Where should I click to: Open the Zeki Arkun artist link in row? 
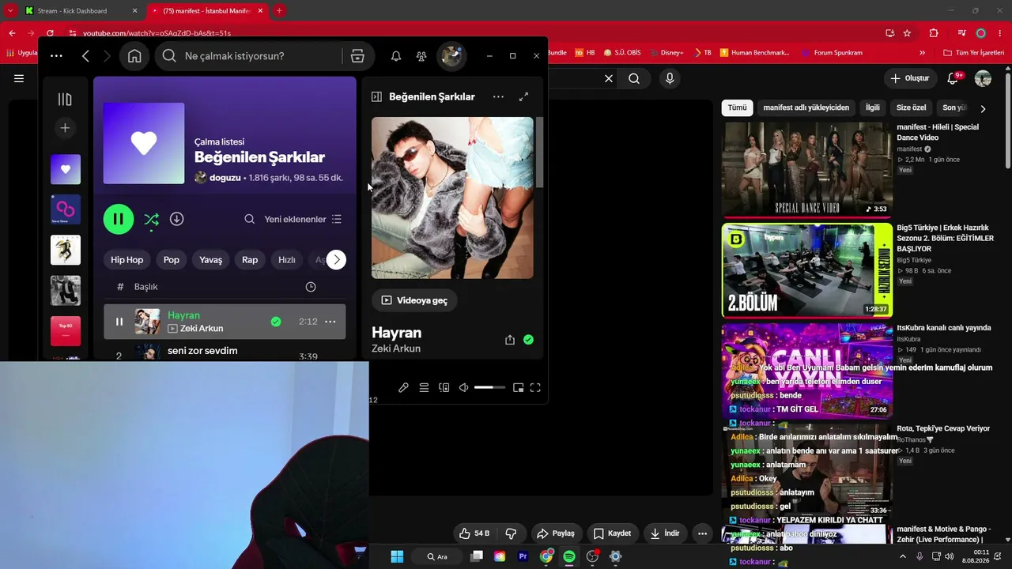(202, 329)
